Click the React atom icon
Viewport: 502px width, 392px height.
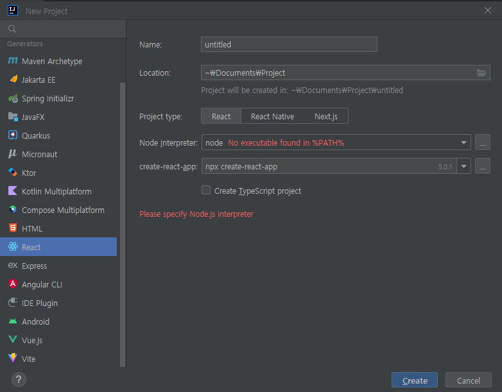pyautogui.click(x=13, y=246)
